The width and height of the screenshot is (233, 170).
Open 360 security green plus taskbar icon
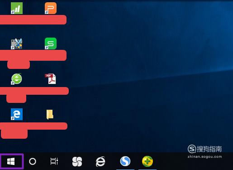click(x=147, y=161)
